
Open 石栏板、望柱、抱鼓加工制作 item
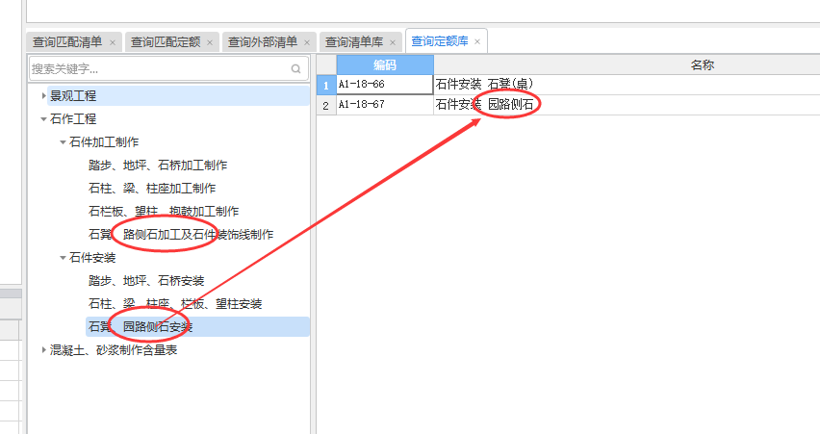click(164, 212)
